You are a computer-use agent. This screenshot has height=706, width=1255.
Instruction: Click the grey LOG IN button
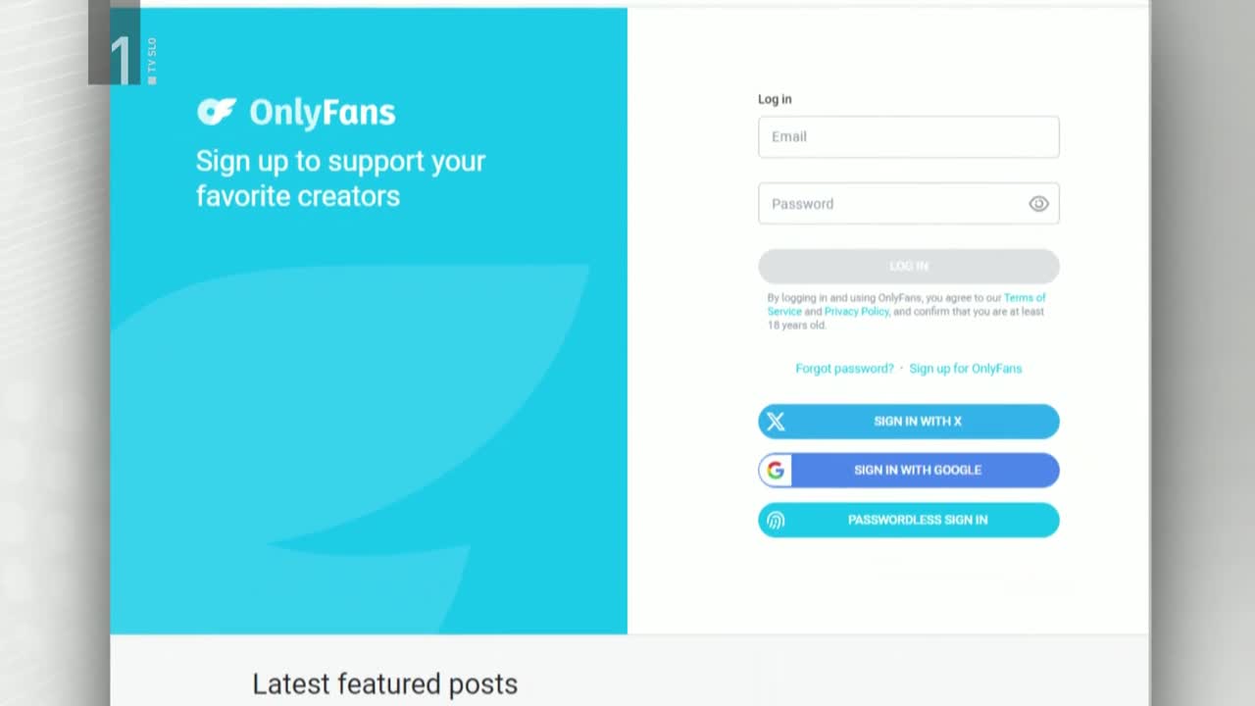point(908,266)
